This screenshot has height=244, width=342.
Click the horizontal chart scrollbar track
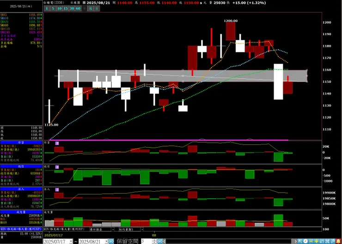pyautogui.click(x=230, y=241)
